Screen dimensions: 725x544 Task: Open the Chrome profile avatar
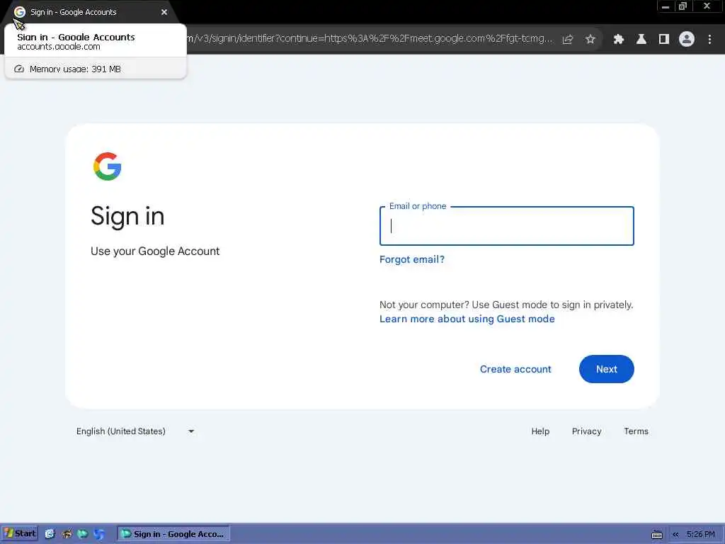click(x=687, y=40)
